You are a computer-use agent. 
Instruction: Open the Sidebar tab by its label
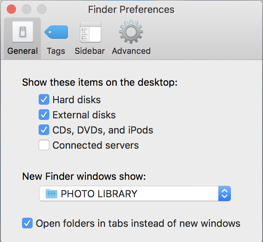point(90,51)
